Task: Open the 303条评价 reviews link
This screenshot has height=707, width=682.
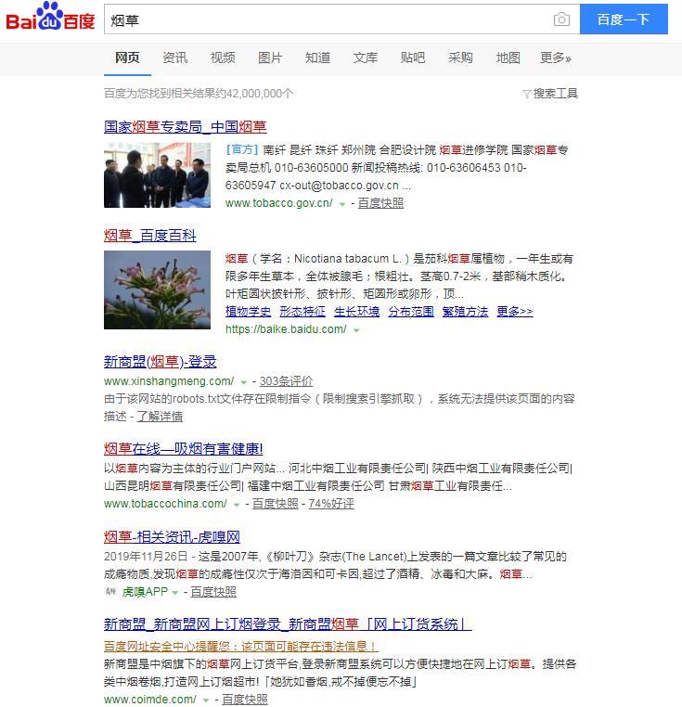Action: tap(286, 381)
